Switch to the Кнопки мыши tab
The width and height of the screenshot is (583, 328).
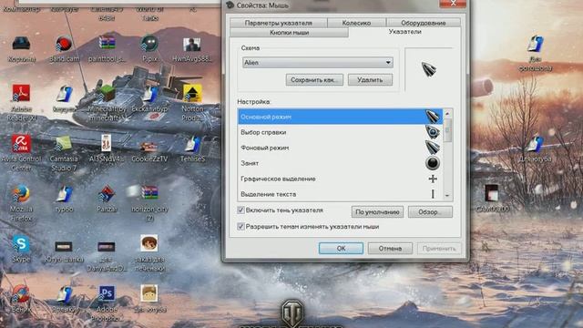coord(290,33)
